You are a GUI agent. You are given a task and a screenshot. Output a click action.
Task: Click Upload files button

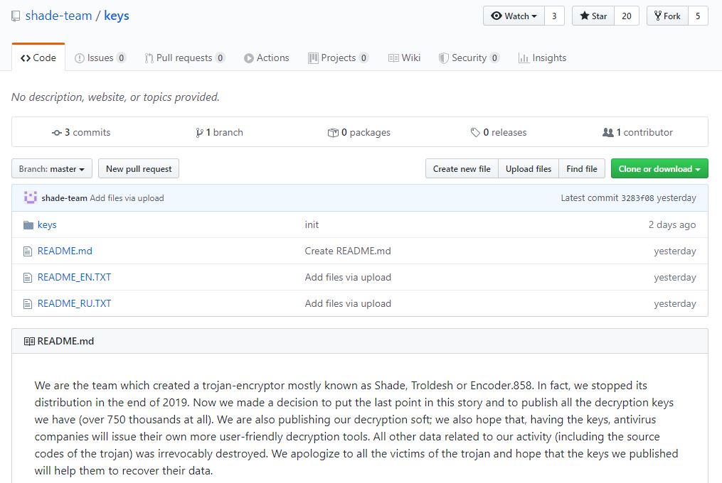pos(528,169)
